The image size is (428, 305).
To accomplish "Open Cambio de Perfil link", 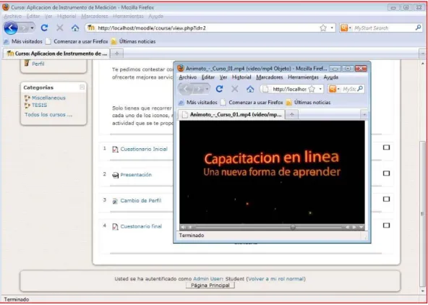I will point(141,201).
